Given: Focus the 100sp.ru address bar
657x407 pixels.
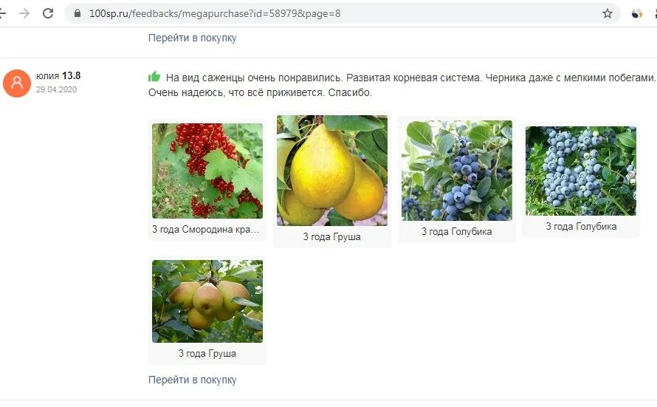Looking at the screenshot, I should point(342,13).
